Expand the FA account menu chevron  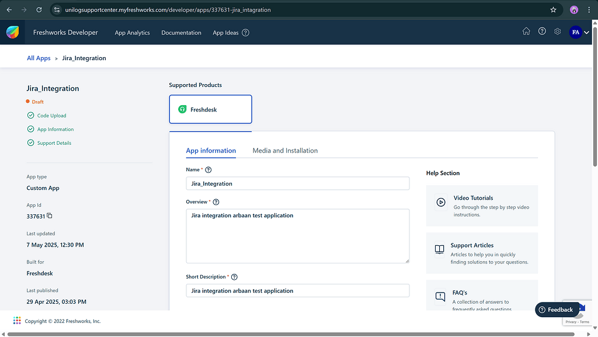[x=586, y=33]
